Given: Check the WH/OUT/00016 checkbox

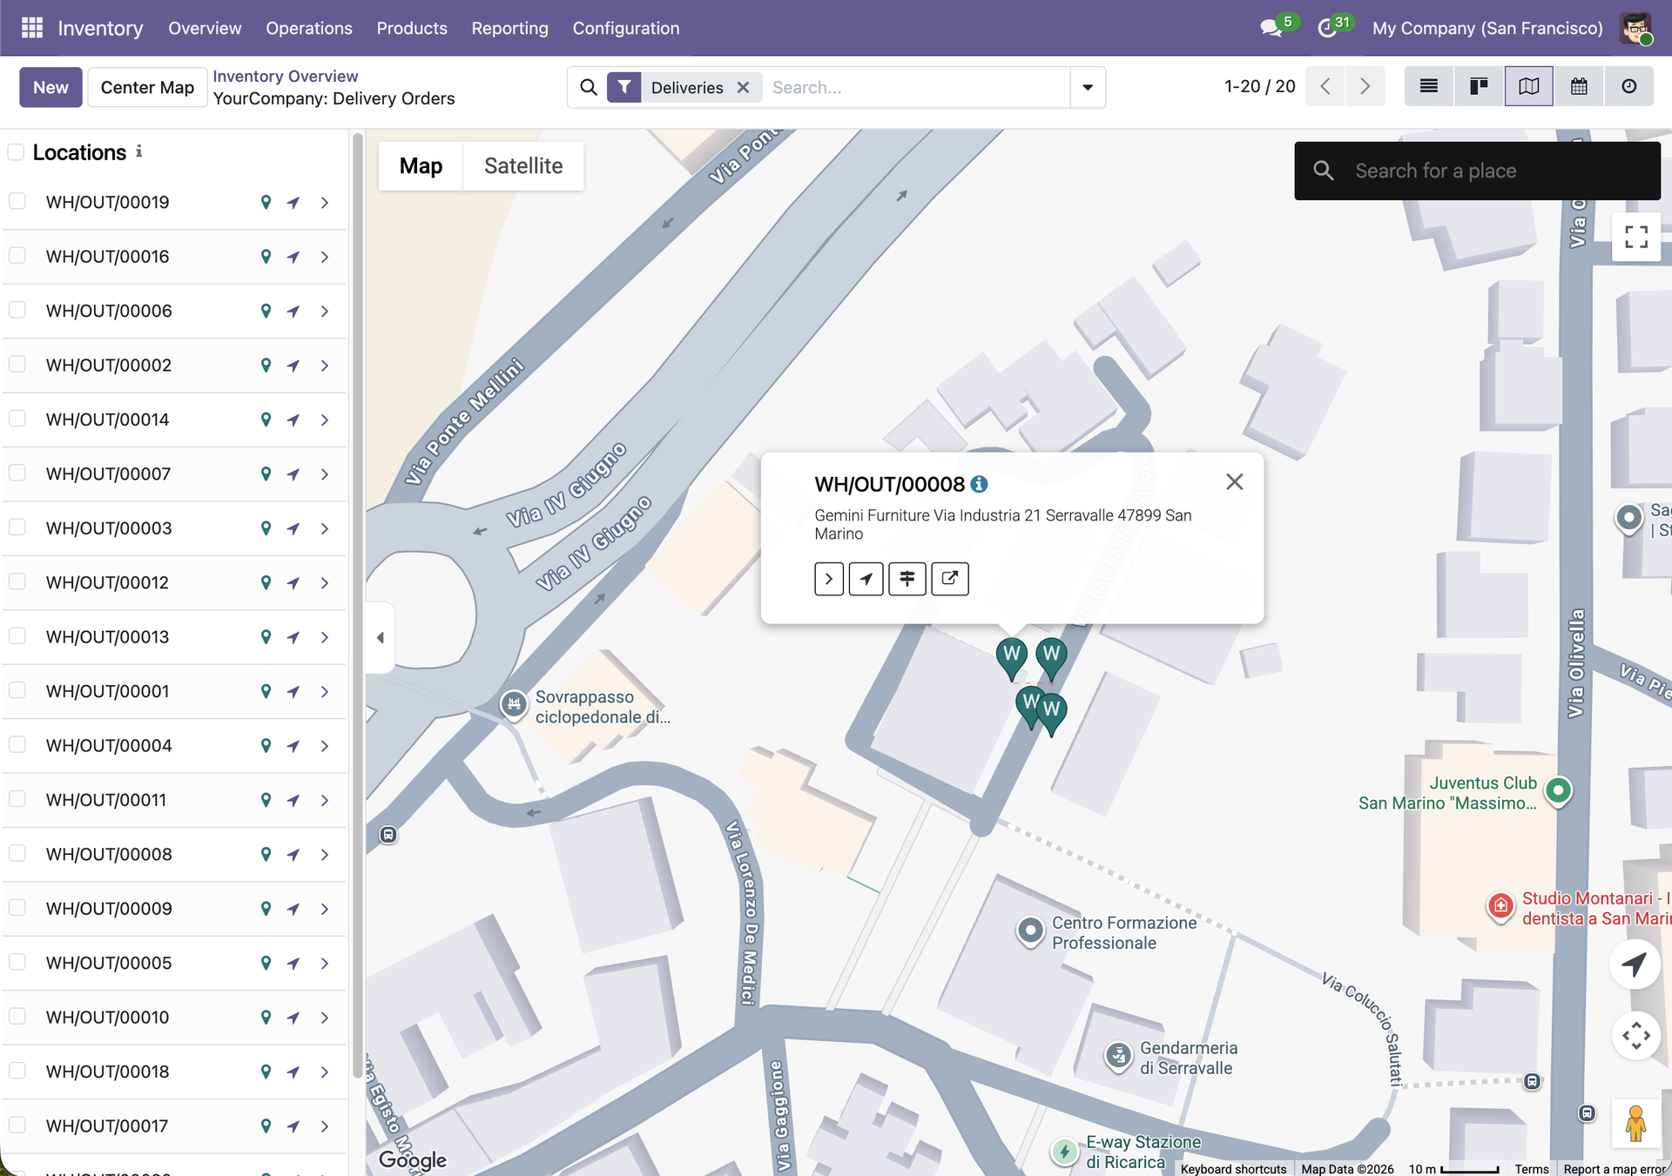Looking at the screenshot, I should [x=17, y=256].
